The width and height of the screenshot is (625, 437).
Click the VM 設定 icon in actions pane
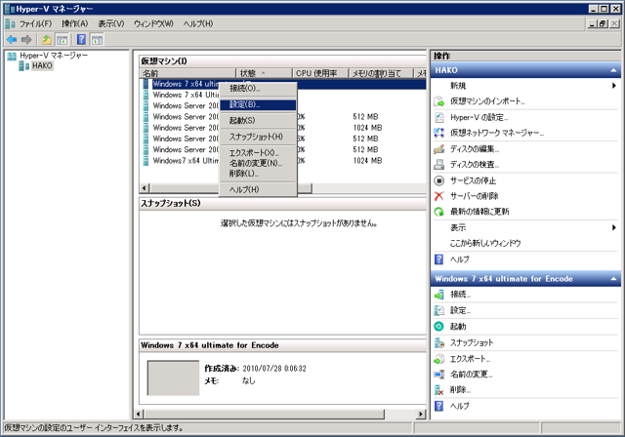pyautogui.click(x=438, y=310)
